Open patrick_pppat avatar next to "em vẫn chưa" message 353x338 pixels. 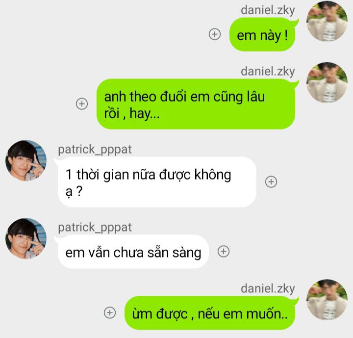[26, 238]
